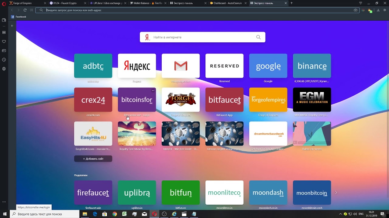Open browsing history clock icon in sidebar
Viewport: 389px width, 218px height.
pyautogui.click(x=4, y=60)
